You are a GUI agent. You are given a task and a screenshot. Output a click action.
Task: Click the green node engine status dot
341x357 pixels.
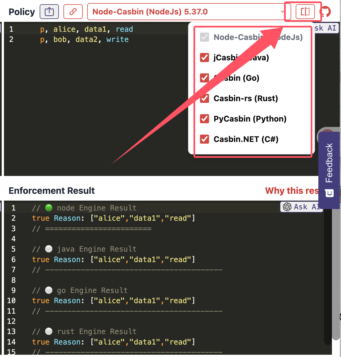49,208
